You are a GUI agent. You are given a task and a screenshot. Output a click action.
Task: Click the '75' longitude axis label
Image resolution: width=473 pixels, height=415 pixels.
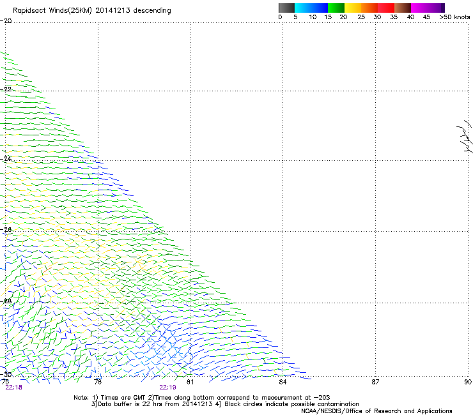point(5,382)
